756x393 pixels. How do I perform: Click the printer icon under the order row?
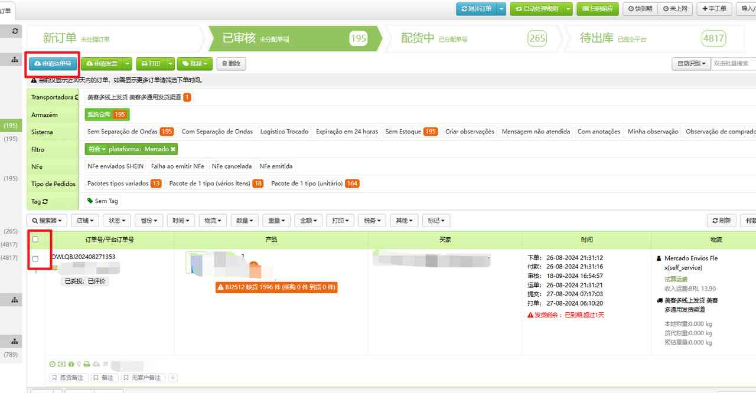(87, 365)
